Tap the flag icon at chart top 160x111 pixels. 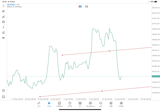pyautogui.click(x=80, y=6)
